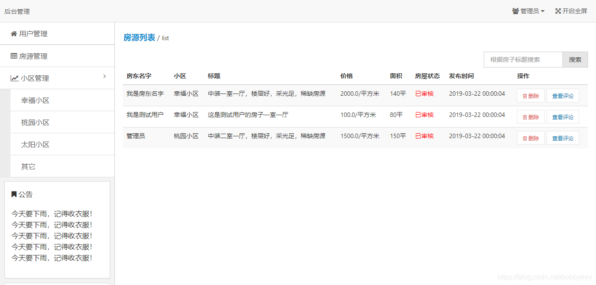
Task: Click the trash icon in the 管理员 listing row
Action: 525,138
